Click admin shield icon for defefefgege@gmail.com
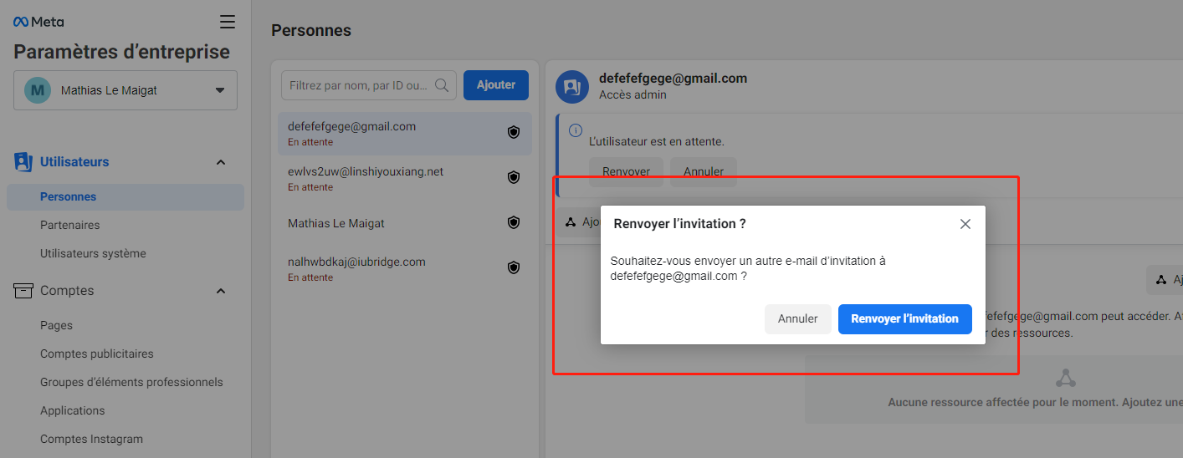The image size is (1183, 458). coord(514,132)
